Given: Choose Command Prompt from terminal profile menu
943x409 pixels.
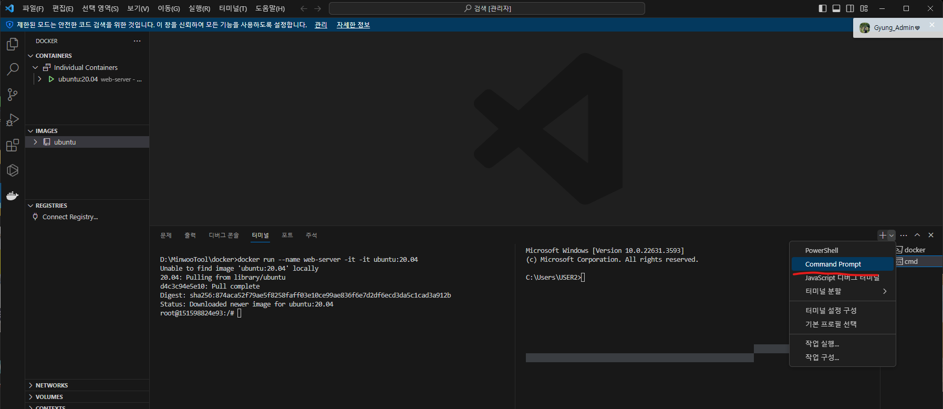Looking at the screenshot, I should 843,264.
